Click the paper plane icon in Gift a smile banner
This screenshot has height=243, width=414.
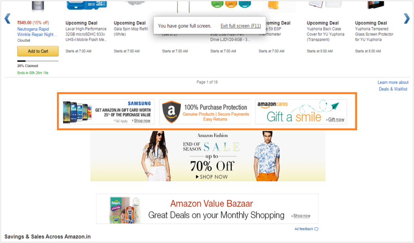[335, 106]
